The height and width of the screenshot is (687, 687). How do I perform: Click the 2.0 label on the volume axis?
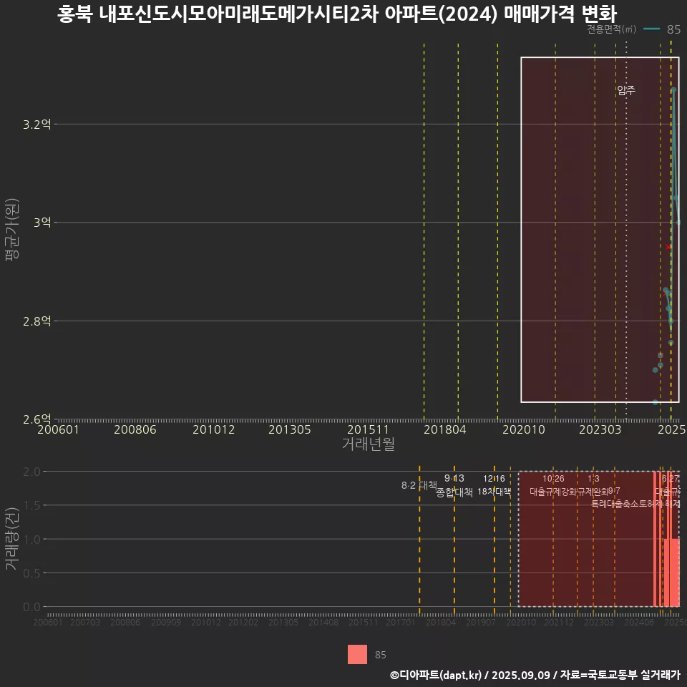coord(31,472)
